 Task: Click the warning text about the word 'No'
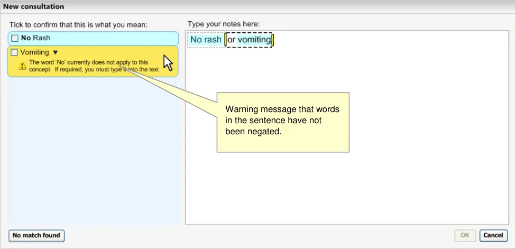pyautogui.click(x=90, y=66)
